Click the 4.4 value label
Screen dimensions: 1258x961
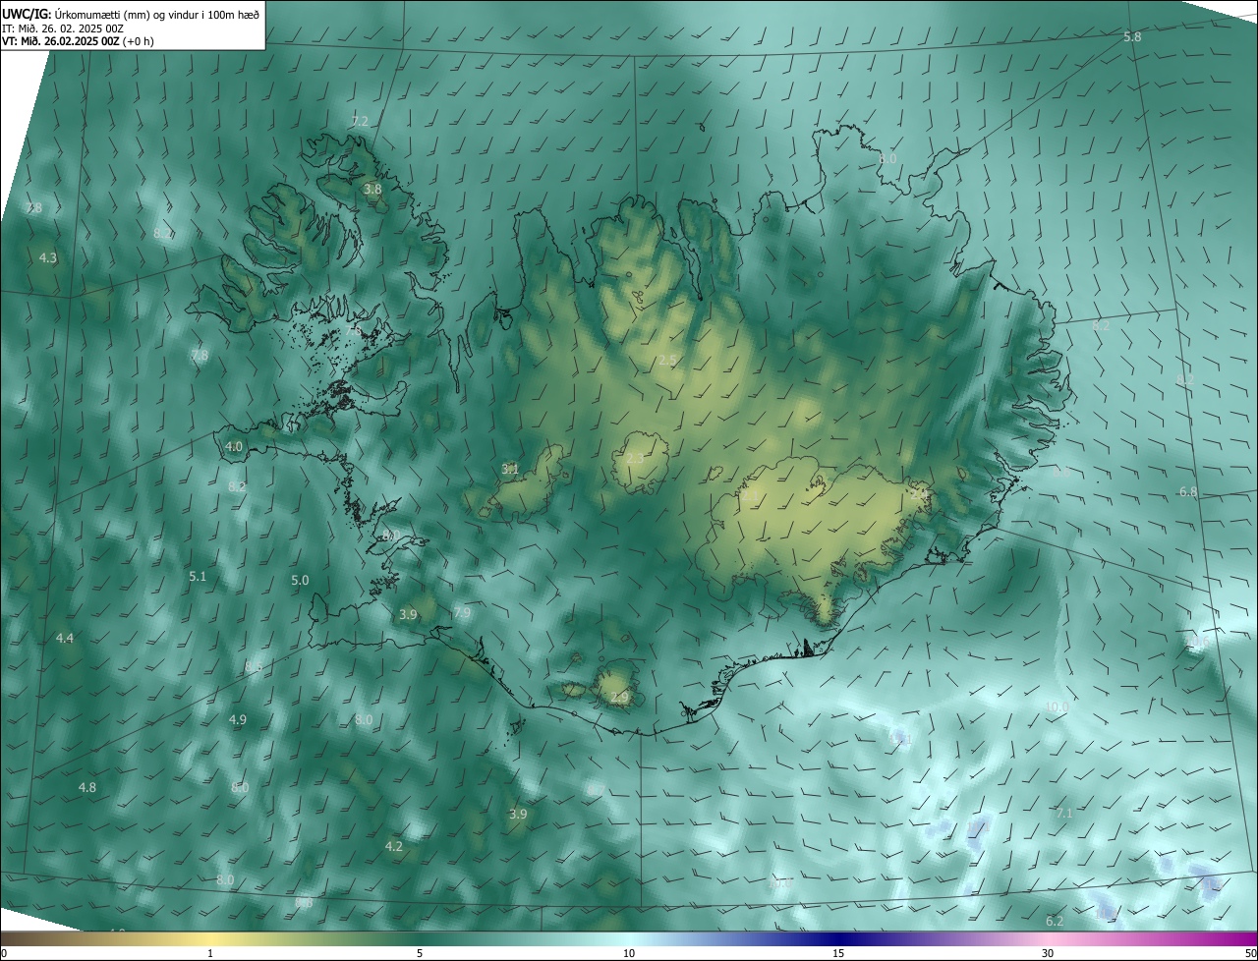tap(65, 639)
